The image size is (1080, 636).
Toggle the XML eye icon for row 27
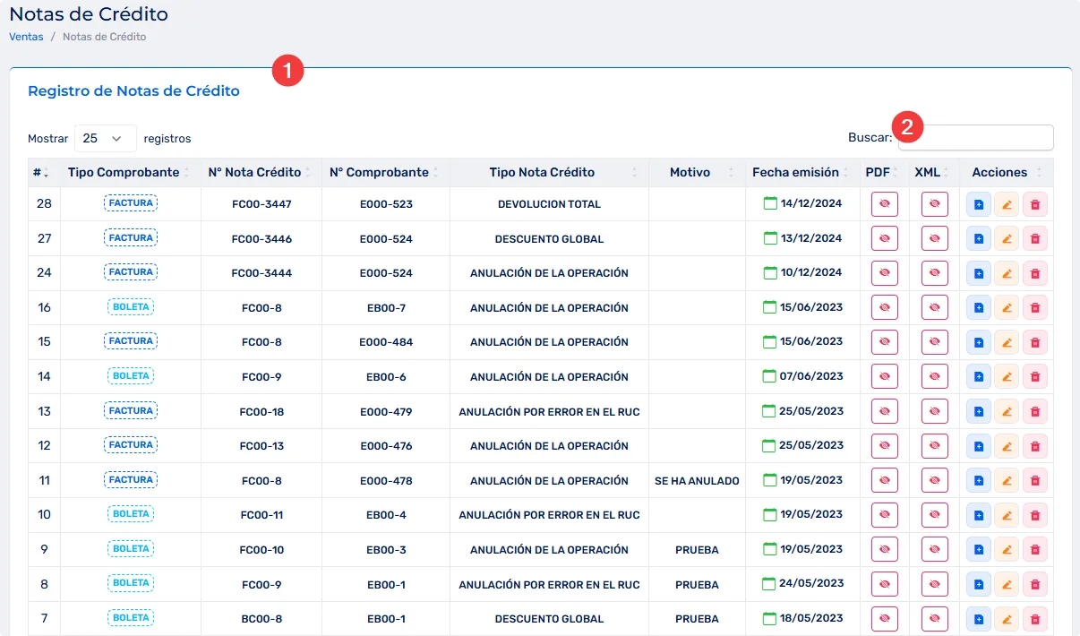pyautogui.click(x=934, y=239)
